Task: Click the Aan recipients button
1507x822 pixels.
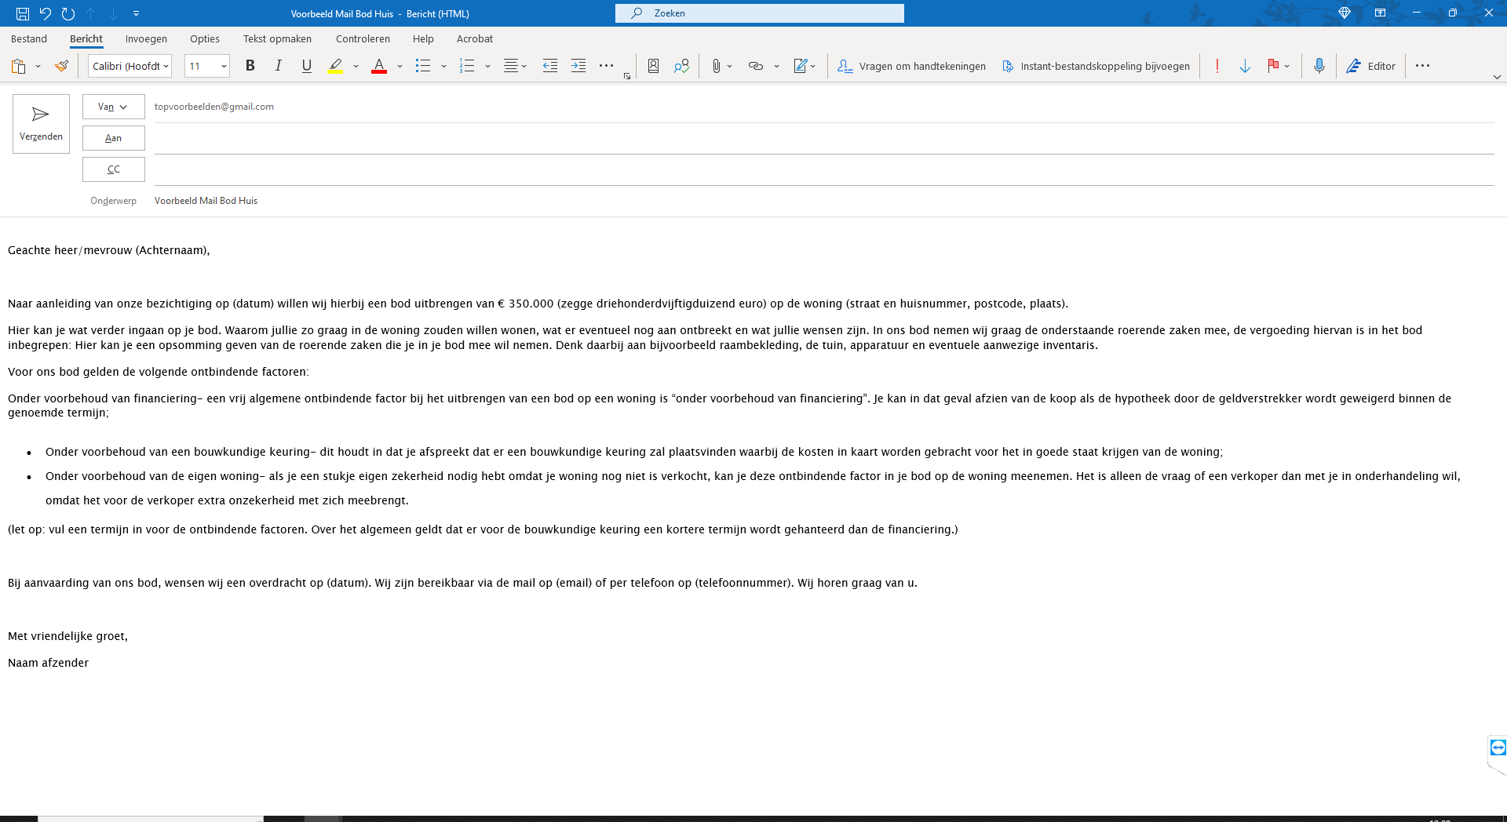Action: tap(113, 138)
